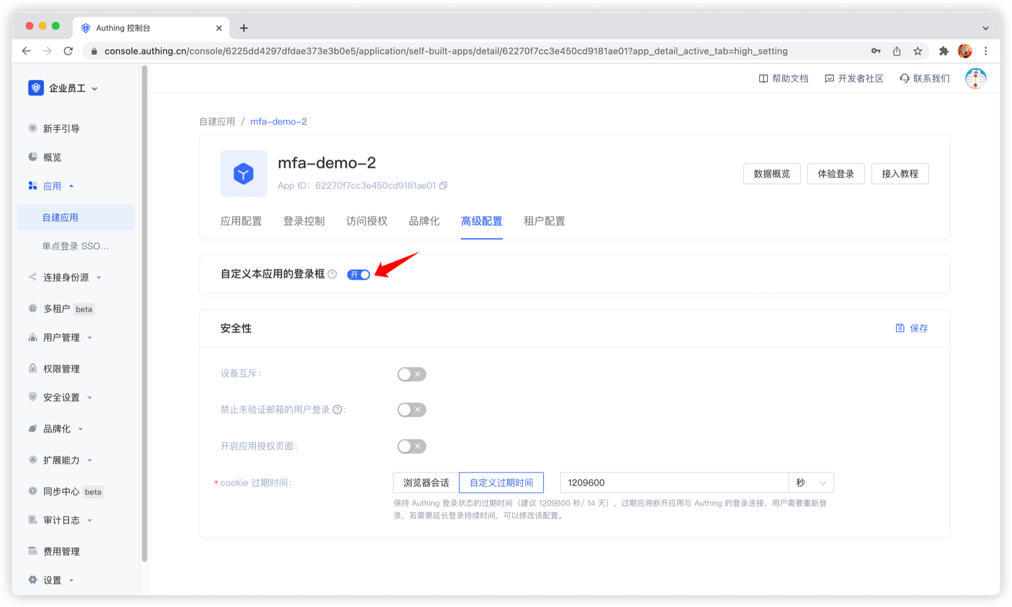Click the 体验登录 button
1012x607 pixels.
835,174
